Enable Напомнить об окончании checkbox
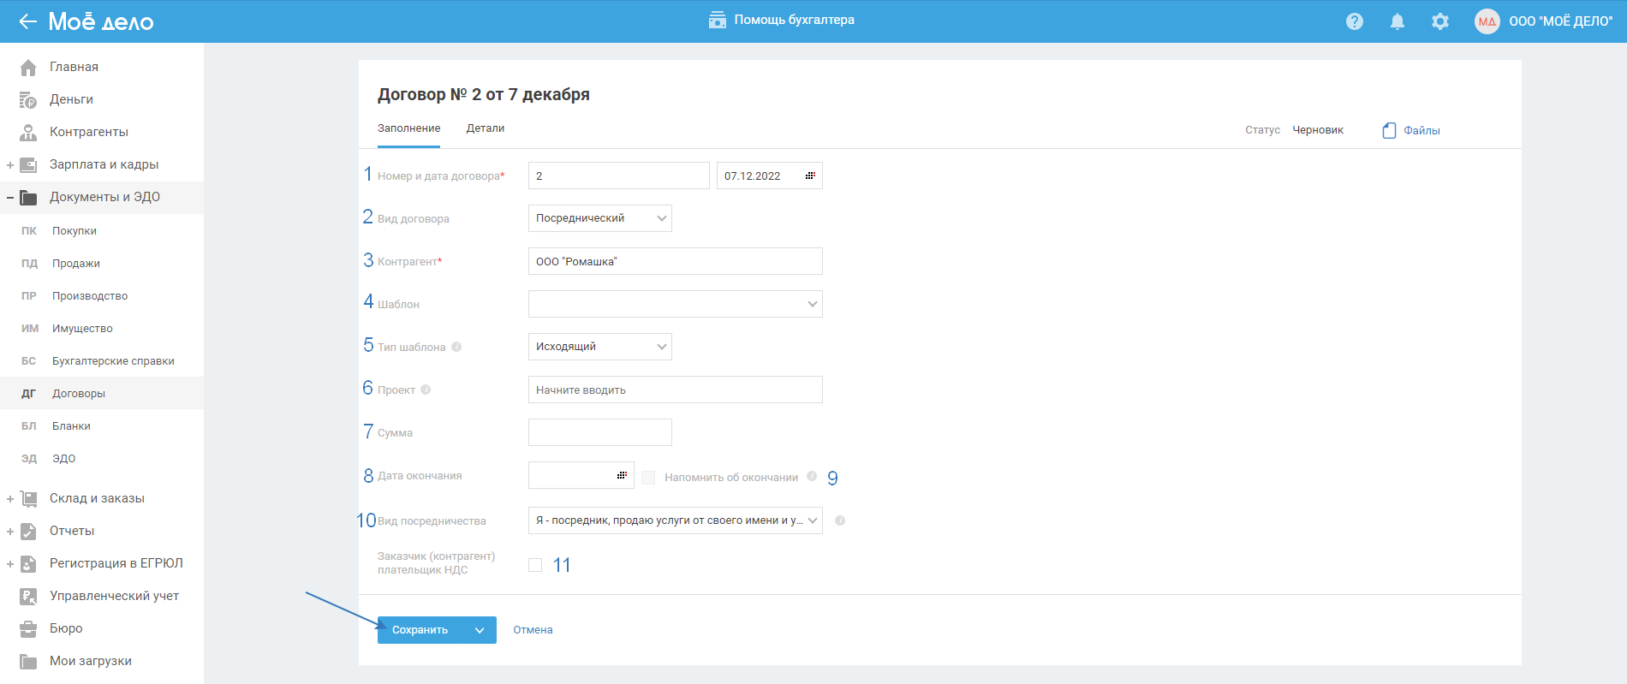 (x=648, y=478)
